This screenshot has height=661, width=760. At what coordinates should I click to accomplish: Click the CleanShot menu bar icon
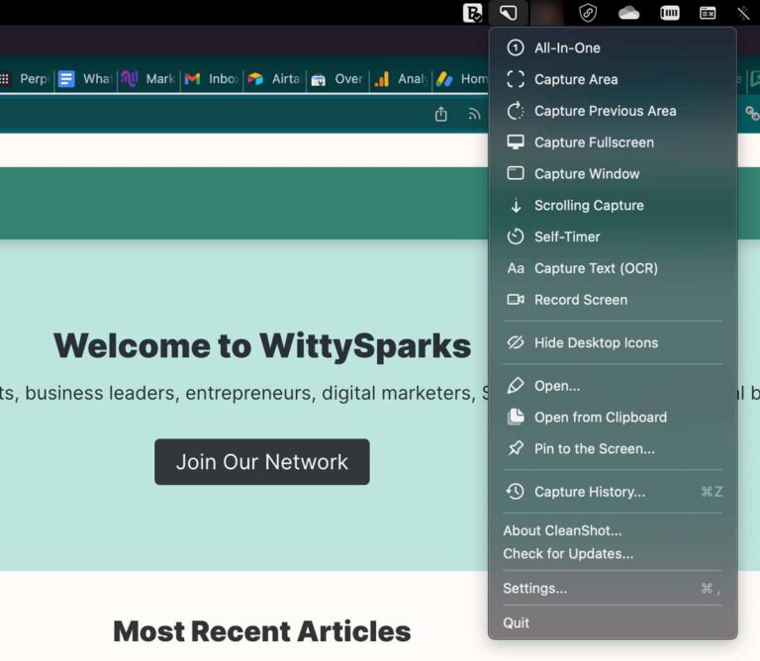[x=508, y=13]
